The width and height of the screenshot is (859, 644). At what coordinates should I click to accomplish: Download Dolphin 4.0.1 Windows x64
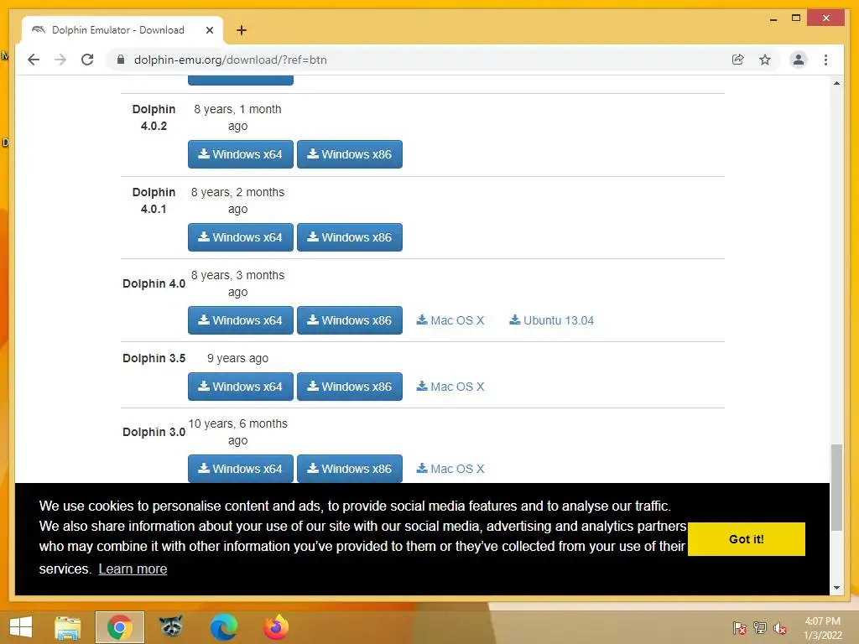241,237
